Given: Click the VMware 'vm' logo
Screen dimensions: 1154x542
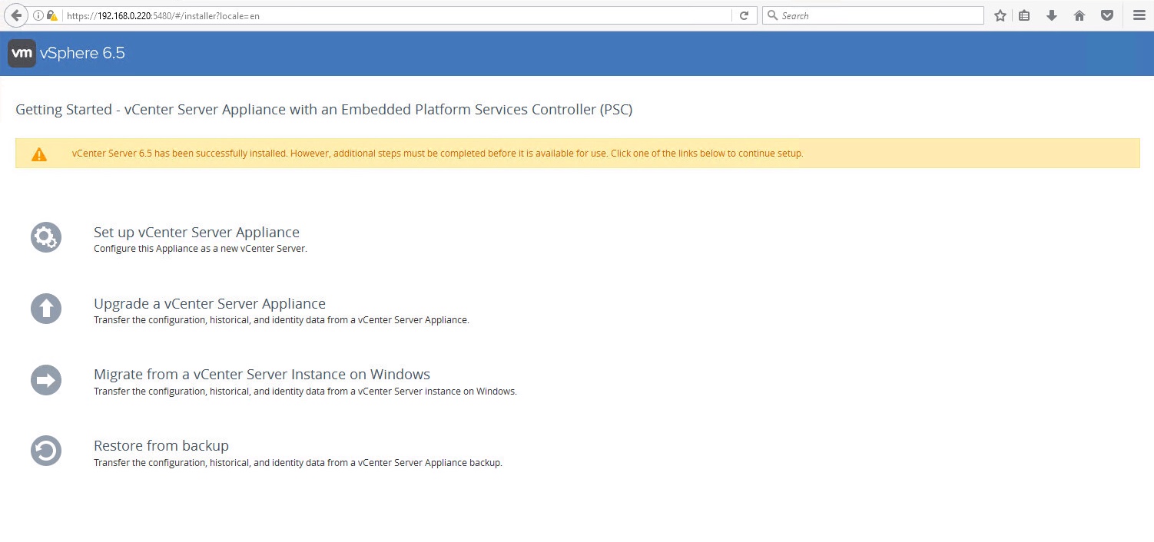Looking at the screenshot, I should click(22, 53).
